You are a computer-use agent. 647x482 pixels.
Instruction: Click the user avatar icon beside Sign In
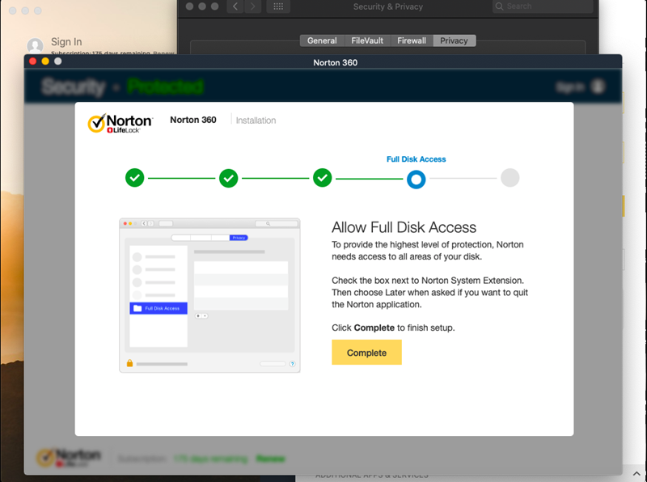(35, 45)
